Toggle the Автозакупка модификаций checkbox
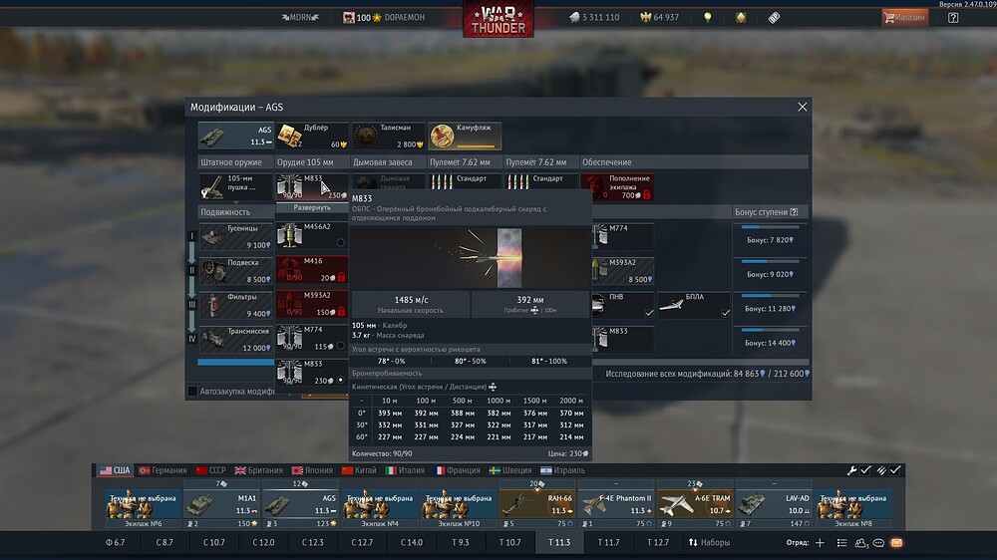This screenshot has width=997, height=560. [192, 391]
